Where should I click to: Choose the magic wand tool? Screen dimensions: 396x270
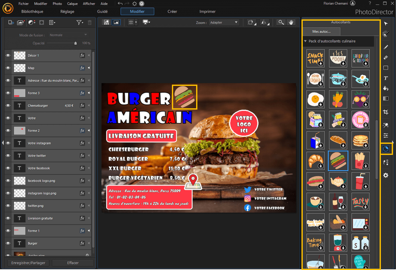click(386, 125)
